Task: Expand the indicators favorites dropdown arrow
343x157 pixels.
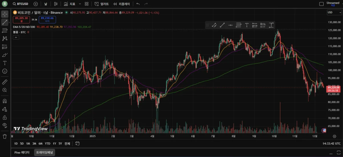Action: click(80, 4)
